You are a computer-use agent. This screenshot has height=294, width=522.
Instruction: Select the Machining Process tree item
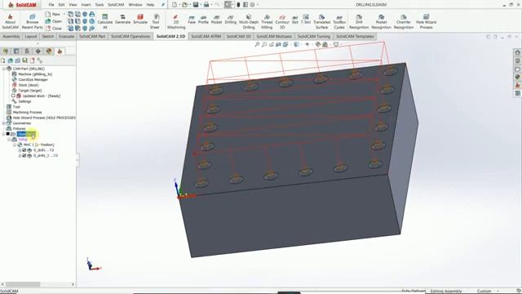click(24, 113)
